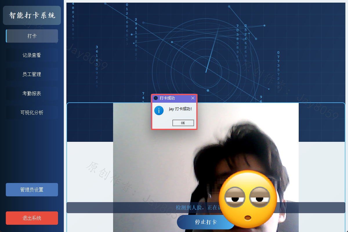This screenshot has width=348, height=232.
Task: Open the 记录查看 page
Action: pos(32,55)
